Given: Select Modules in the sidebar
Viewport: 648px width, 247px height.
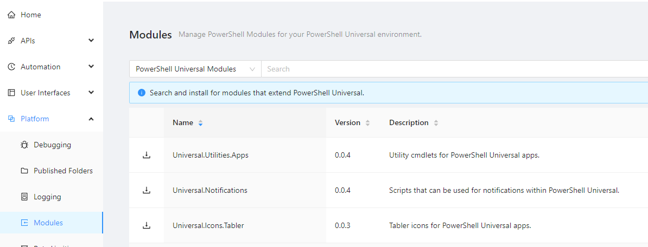Looking at the screenshot, I should (x=48, y=223).
